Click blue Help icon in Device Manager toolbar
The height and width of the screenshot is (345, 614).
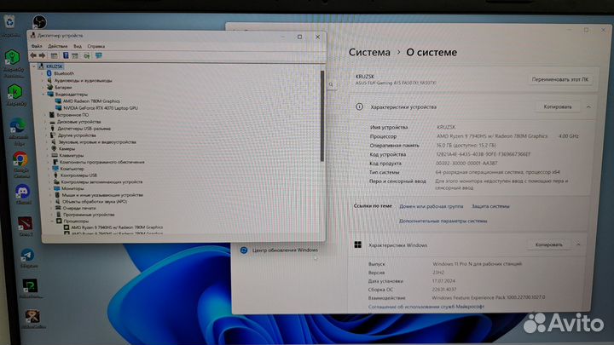(x=66, y=55)
